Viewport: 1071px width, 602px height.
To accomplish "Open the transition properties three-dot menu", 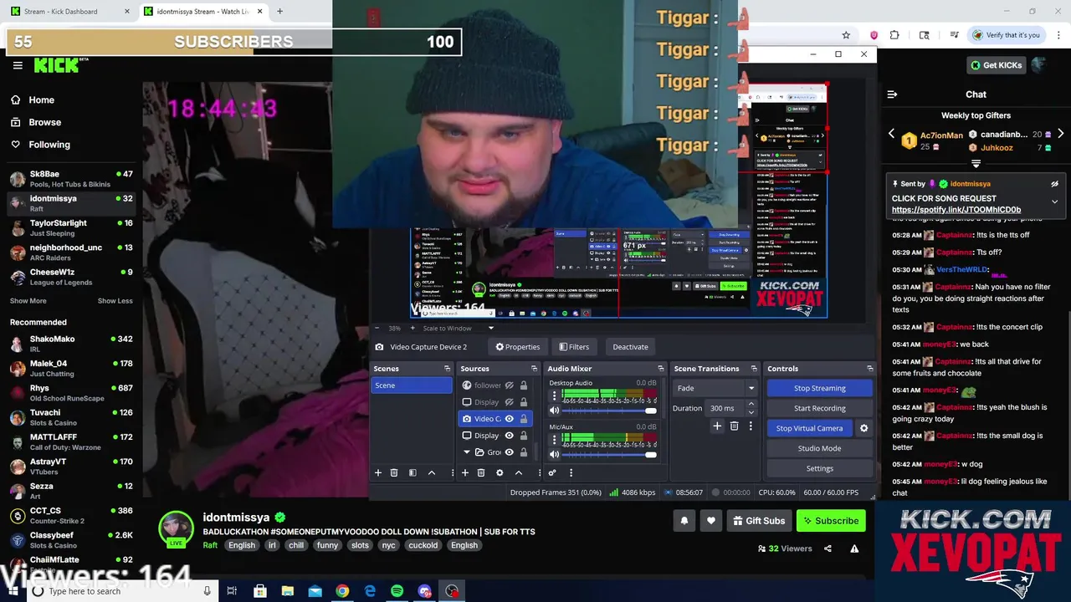I will coord(751,426).
